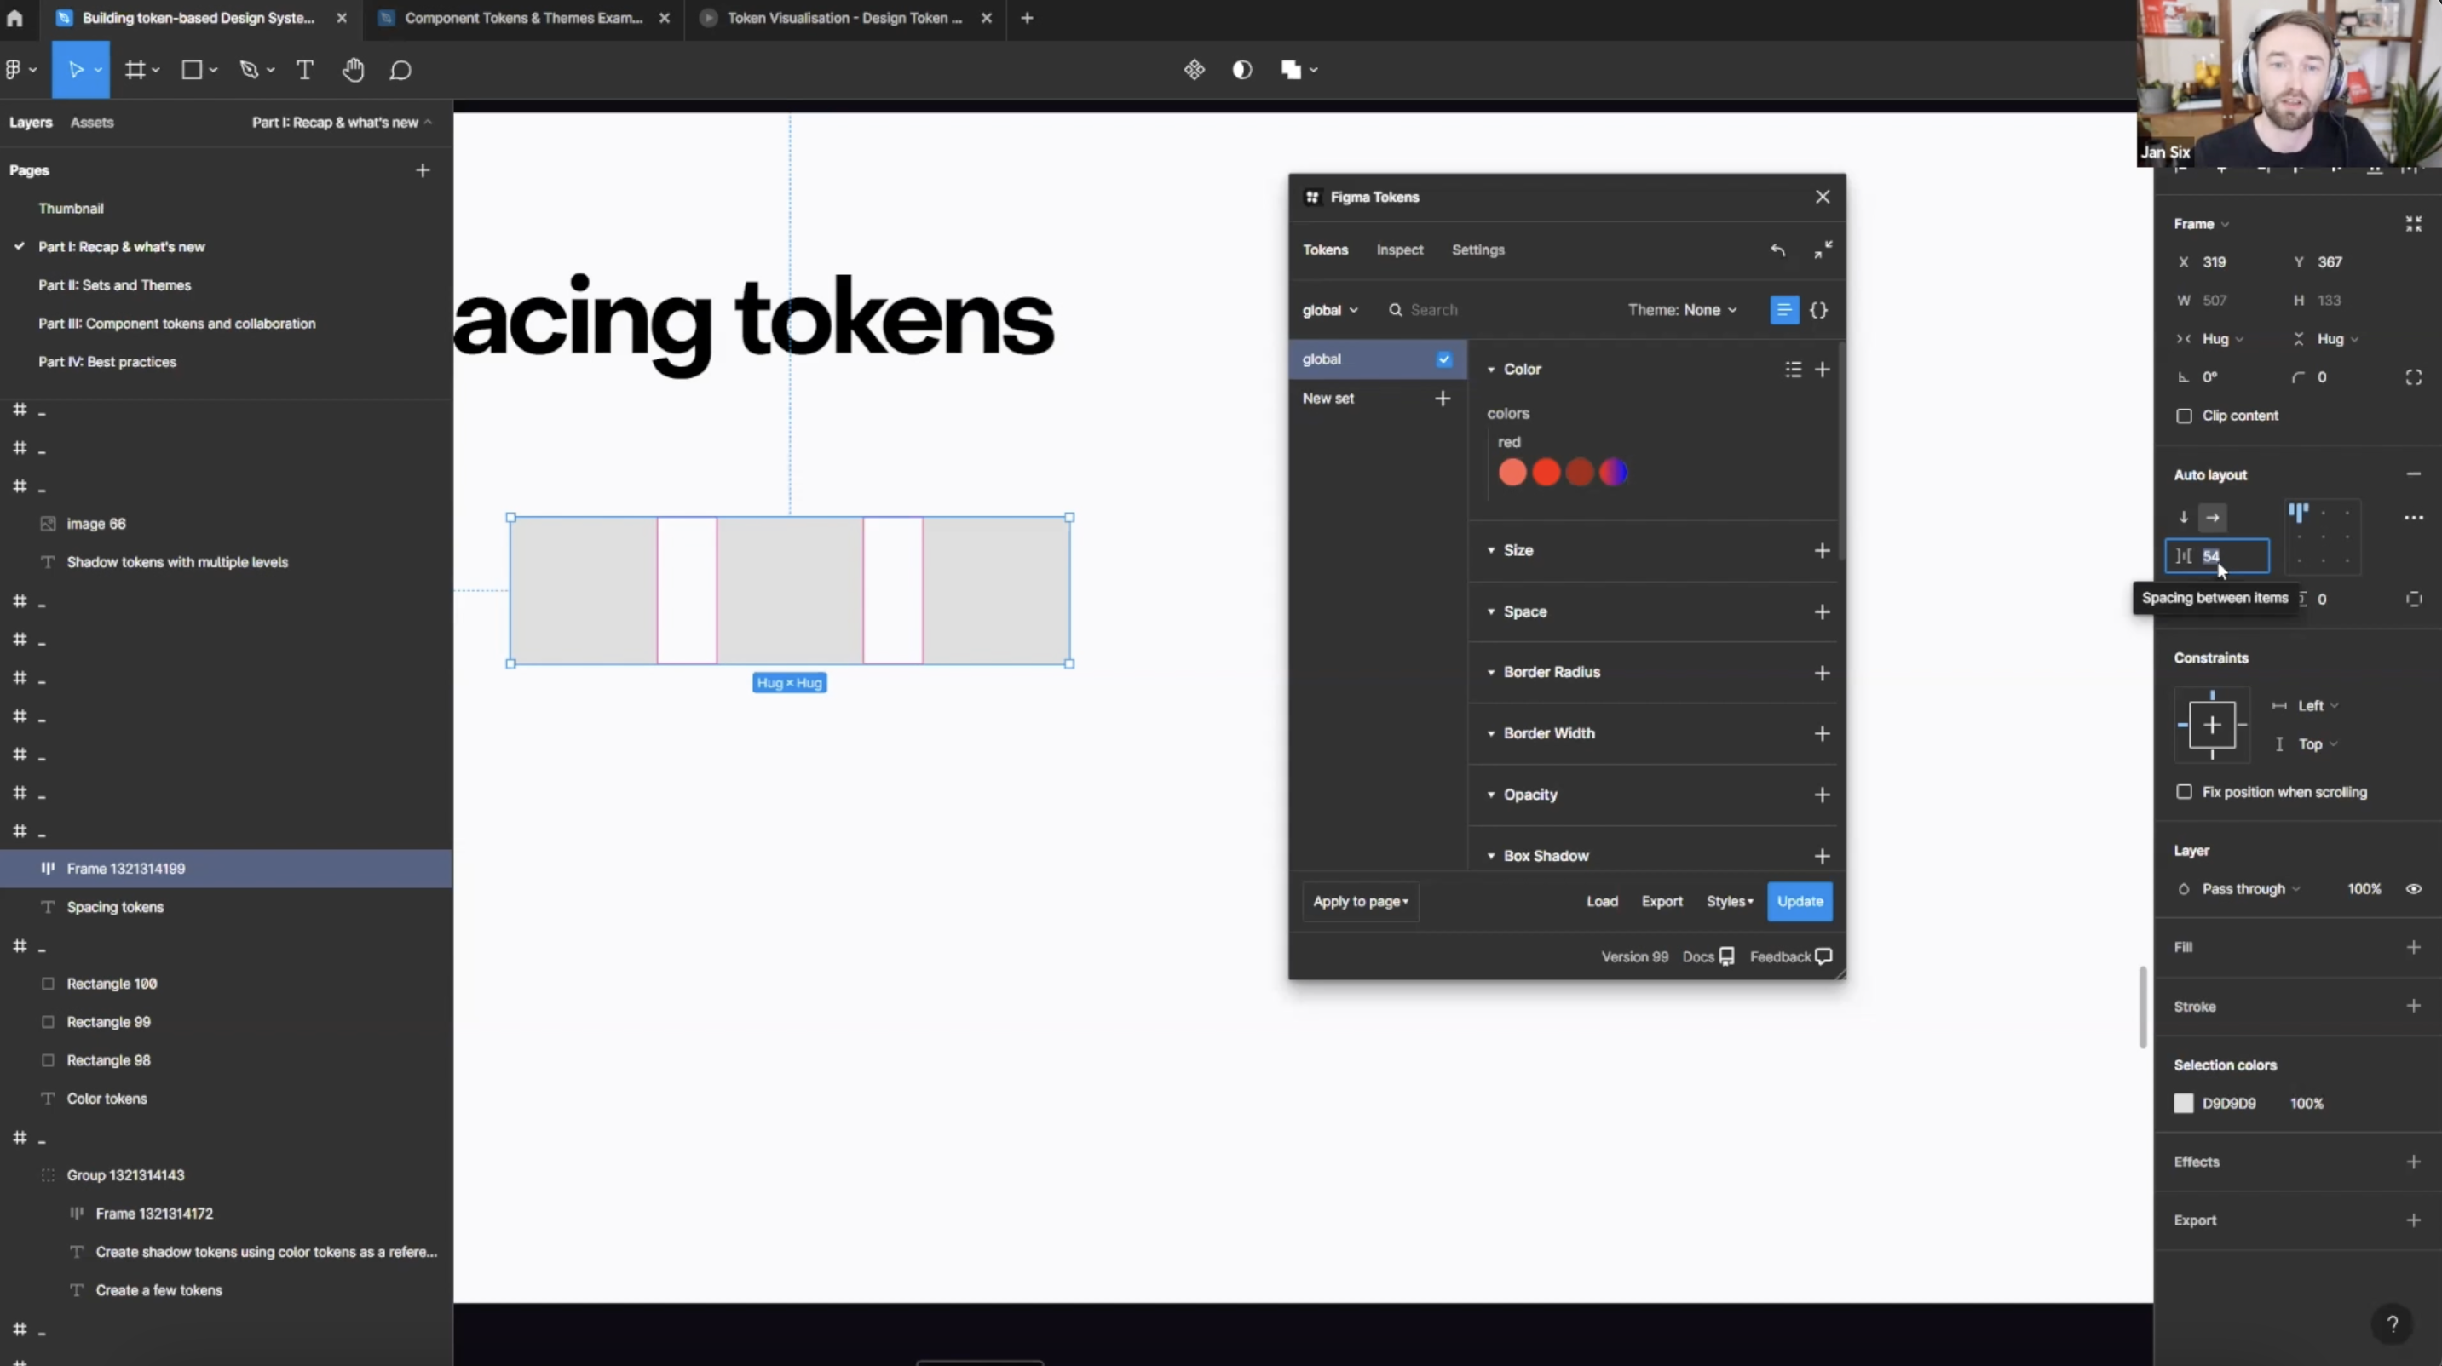The height and width of the screenshot is (1366, 2442).
Task: Add a new Border Radius token
Action: 1822,673
